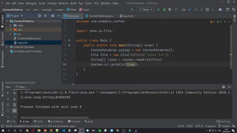Open the Refactor menu
This screenshot has height=133, width=237.
(x=63, y=3)
